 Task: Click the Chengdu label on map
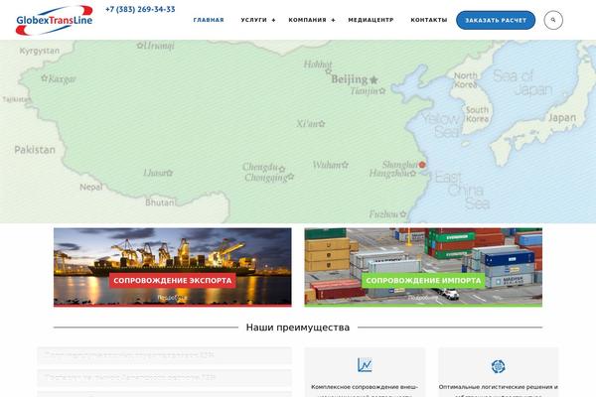(260, 167)
